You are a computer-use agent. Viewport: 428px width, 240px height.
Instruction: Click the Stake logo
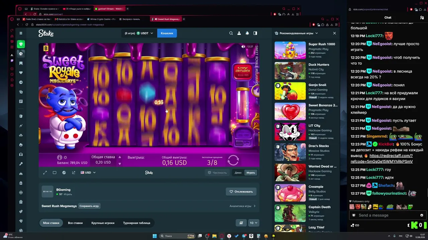coord(46,33)
